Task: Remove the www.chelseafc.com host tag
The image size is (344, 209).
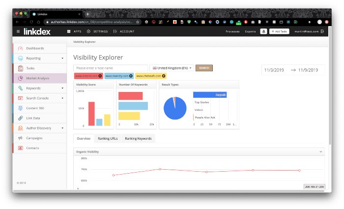Action: pyautogui.click(x=164, y=76)
